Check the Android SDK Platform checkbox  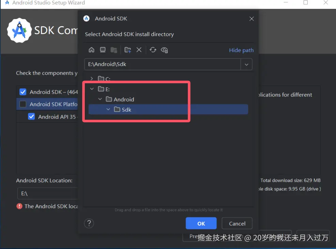point(23,104)
